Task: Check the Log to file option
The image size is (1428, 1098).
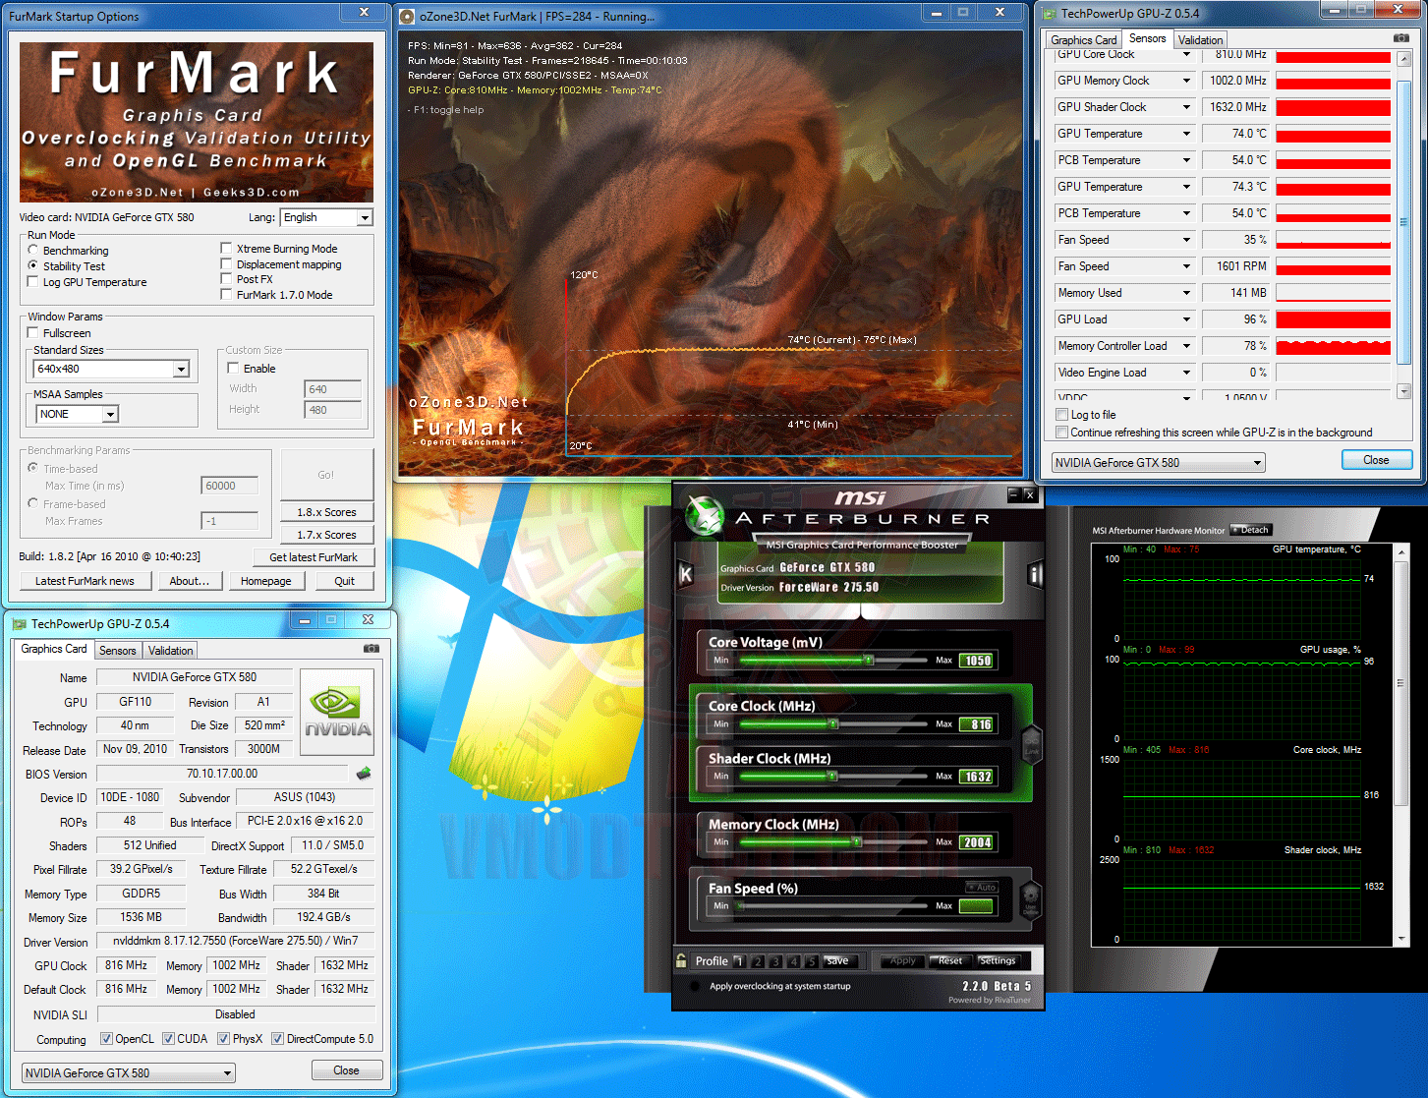Action: [x=1061, y=415]
